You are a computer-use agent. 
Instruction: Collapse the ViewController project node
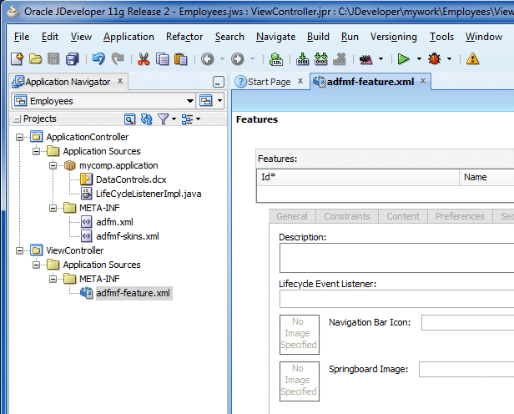coord(20,250)
